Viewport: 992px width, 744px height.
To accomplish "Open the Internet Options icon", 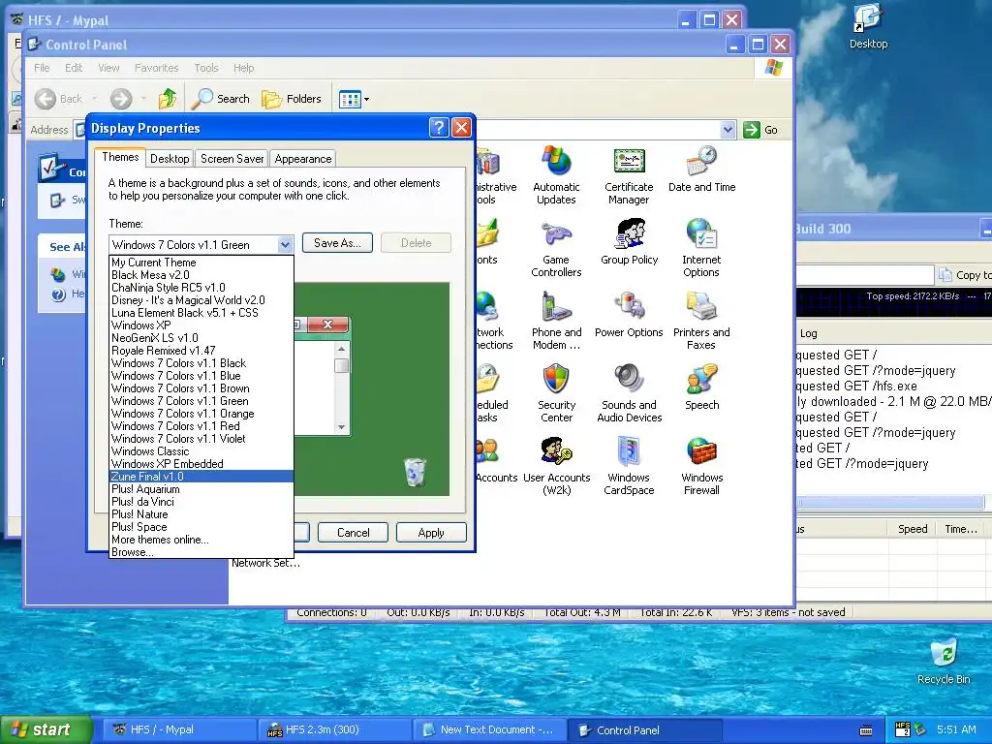I will point(701,248).
